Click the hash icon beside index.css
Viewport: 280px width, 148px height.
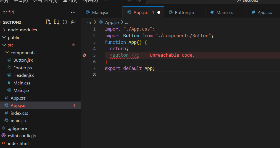tap(6, 113)
